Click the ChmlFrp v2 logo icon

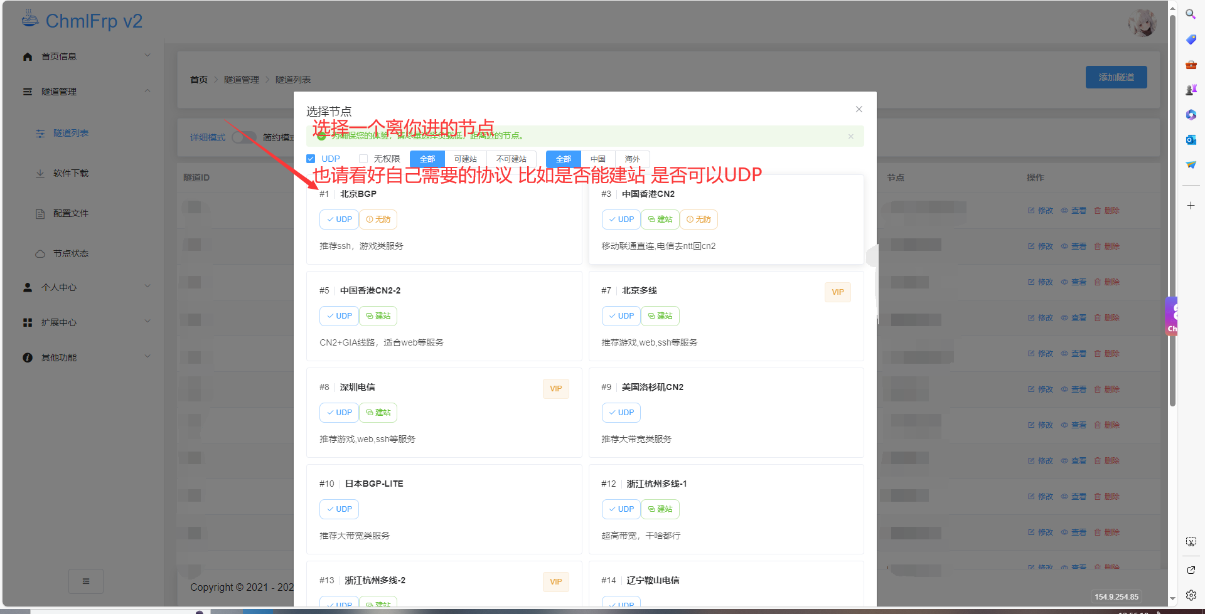29,19
